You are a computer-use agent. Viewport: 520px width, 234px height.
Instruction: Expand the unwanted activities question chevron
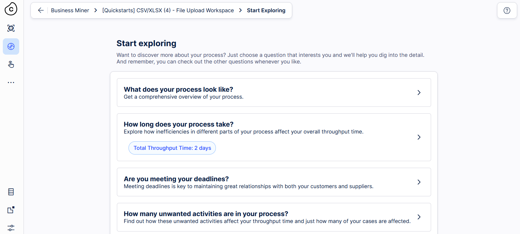(x=419, y=217)
